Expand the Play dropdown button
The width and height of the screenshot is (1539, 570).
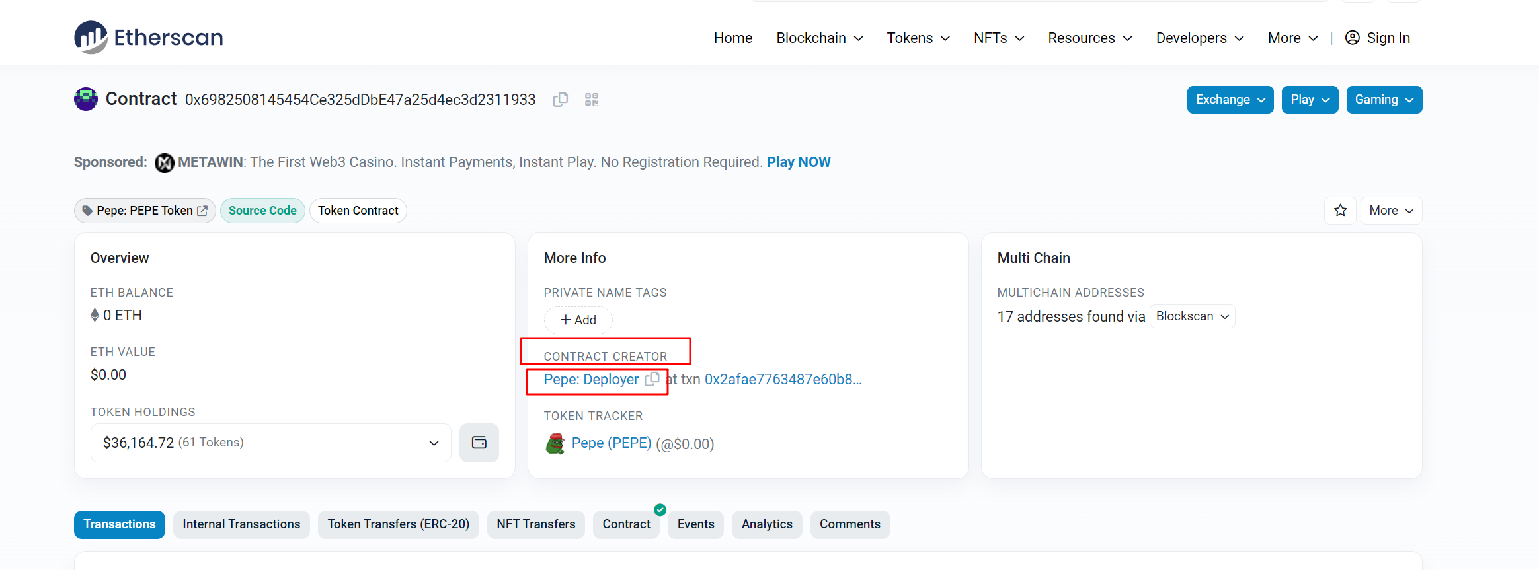click(x=1310, y=100)
